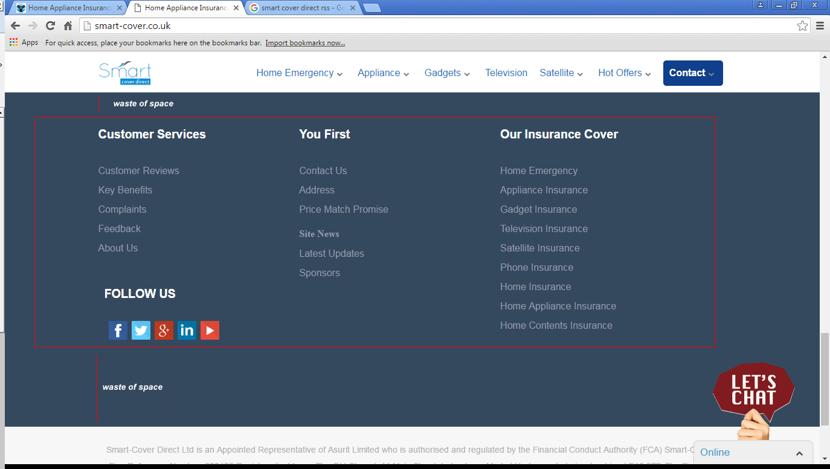This screenshot has width=830, height=469.
Task: Reload the page with the refresh icon
Action: [51, 25]
